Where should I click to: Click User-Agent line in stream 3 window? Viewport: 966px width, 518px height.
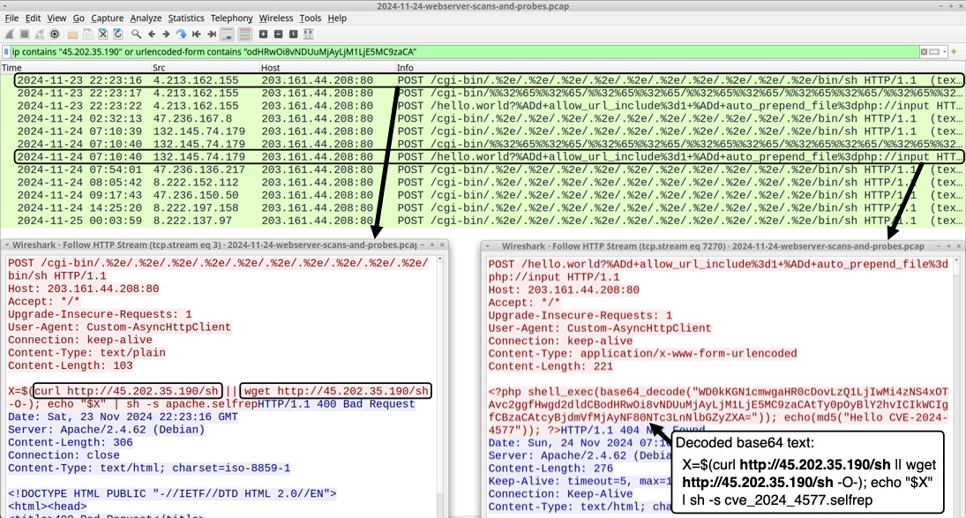tap(119, 327)
